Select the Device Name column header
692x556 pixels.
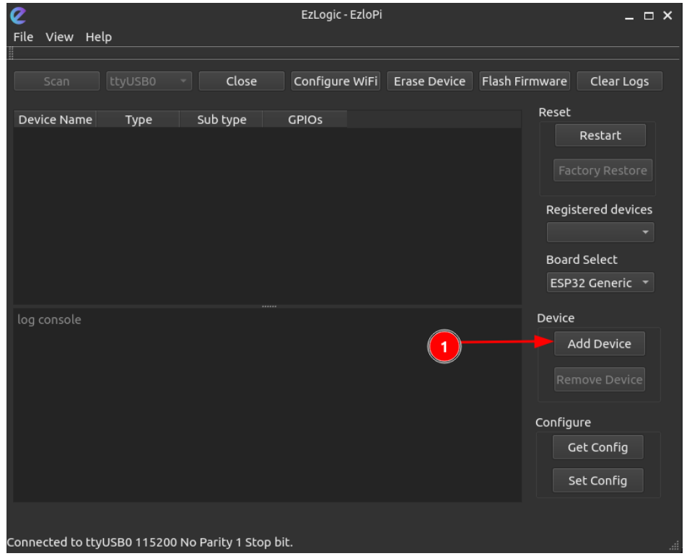(55, 120)
